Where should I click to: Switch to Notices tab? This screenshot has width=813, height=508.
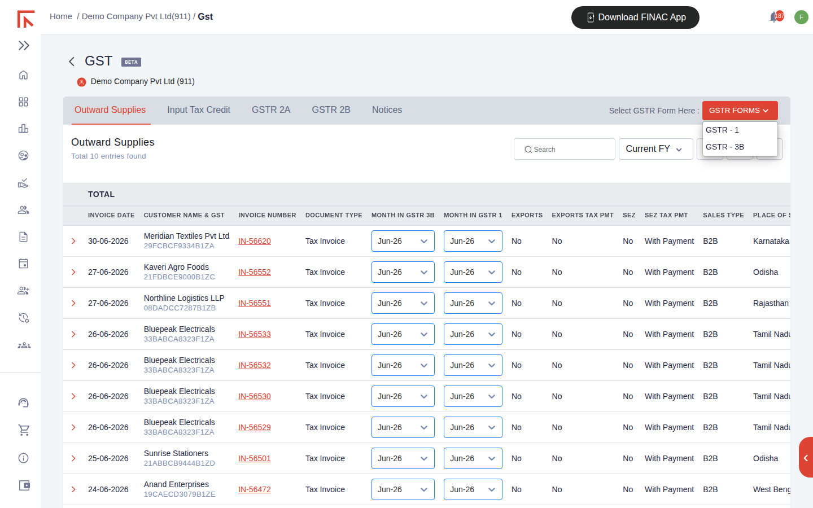(x=387, y=110)
